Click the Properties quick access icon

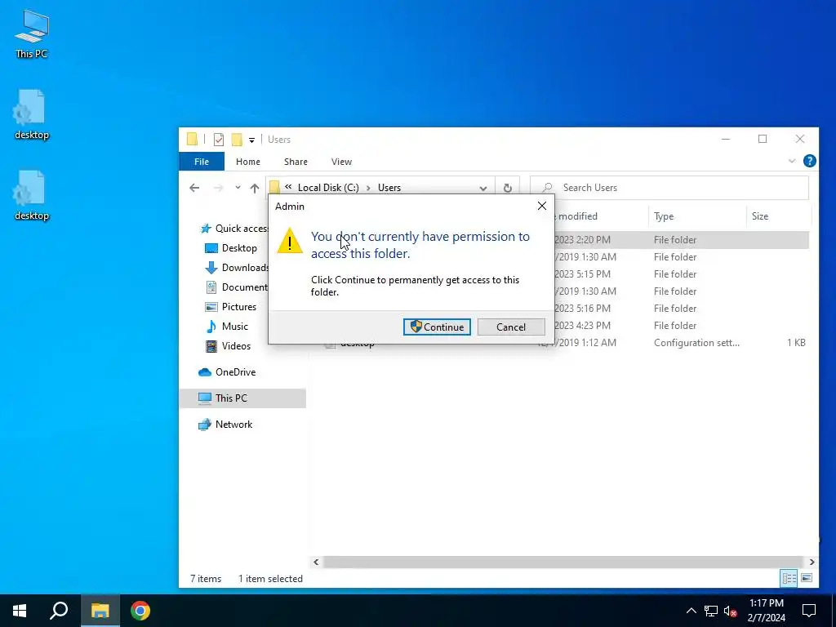[219, 140]
